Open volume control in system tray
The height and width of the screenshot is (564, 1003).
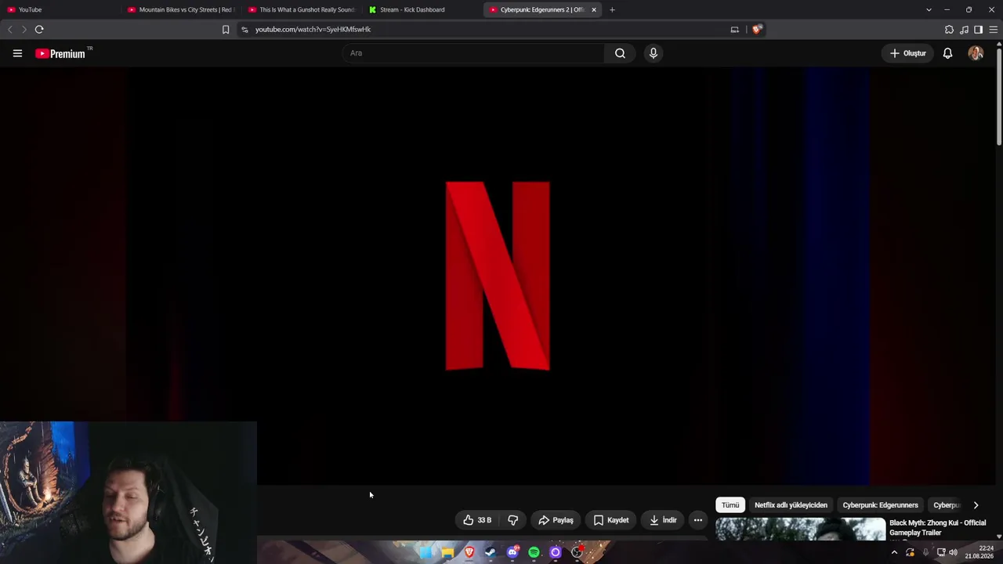coord(953,552)
